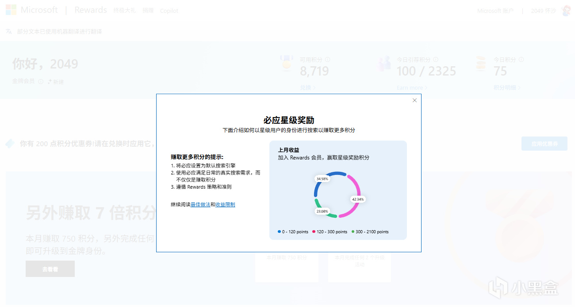Select the 120 - 300 points legend entry

pyautogui.click(x=330, y=232)
